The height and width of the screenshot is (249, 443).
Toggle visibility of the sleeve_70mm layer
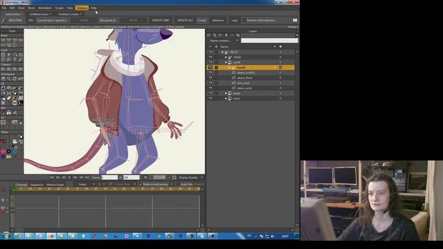[x=210, y=78]
